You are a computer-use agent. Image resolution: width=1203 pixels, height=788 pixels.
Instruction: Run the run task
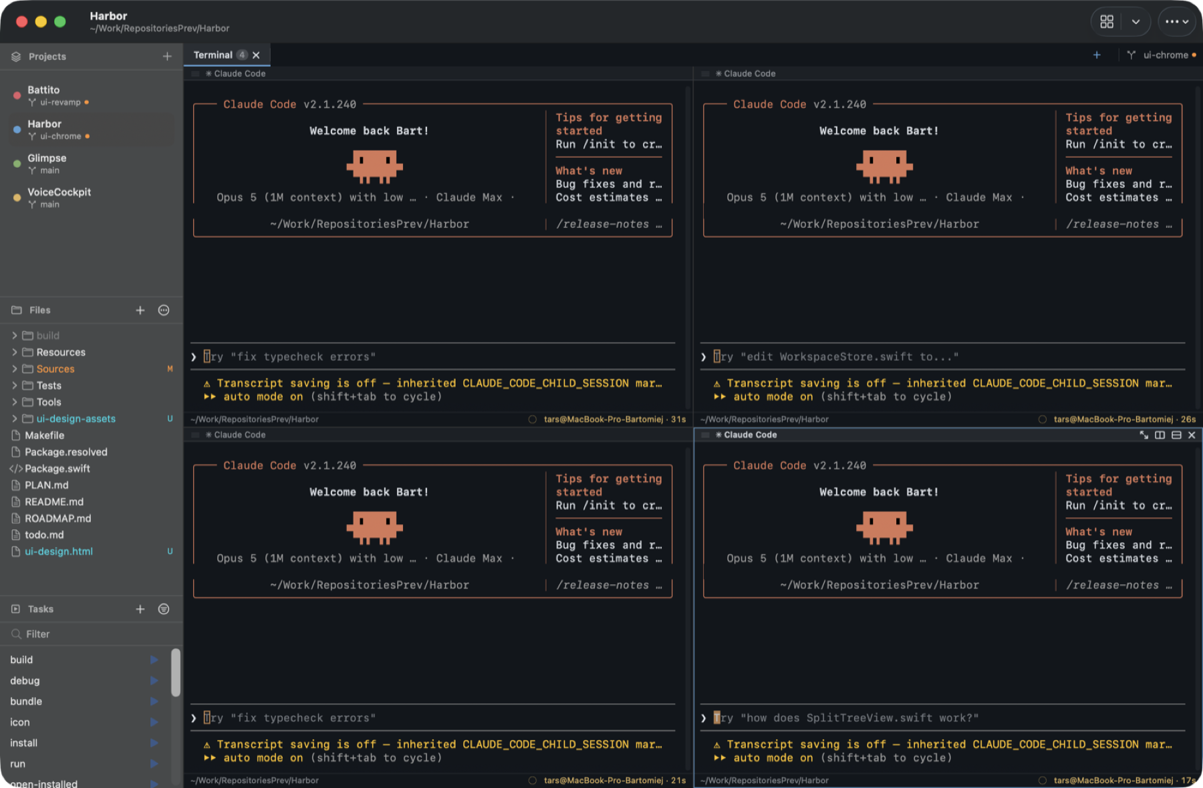coord(154,763)
